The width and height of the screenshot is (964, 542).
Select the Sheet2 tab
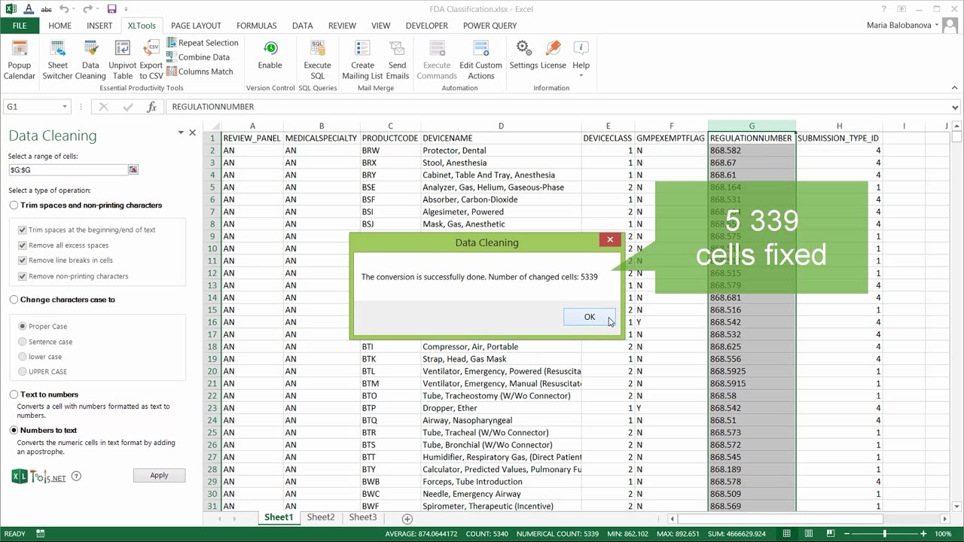point(320,517)
